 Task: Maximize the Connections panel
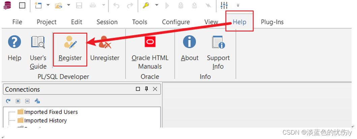point(138,89)
